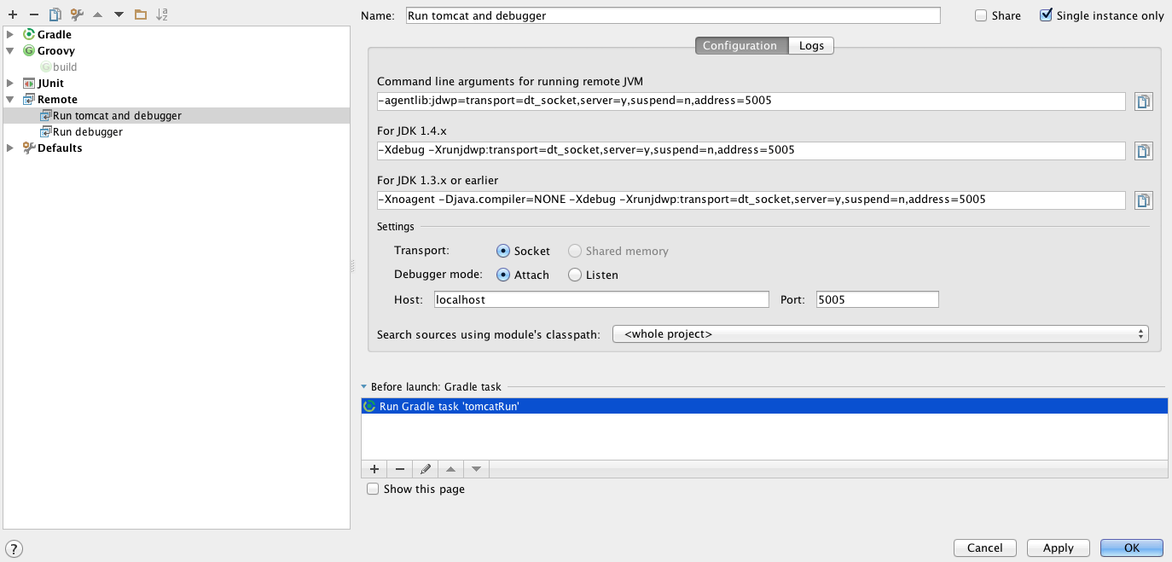The width and height of the screenshot is (1172, 562).
Task: Click the remove configuration minus icon
Action: tap(33, 14)
